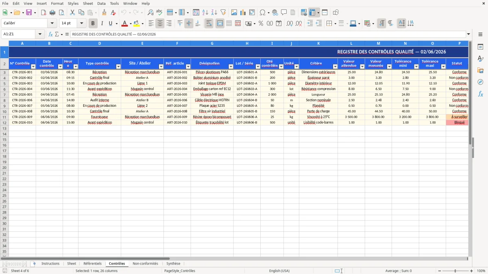Click Add Decimal Place icon
Viewport: 488px width, 274px height.
290,24
